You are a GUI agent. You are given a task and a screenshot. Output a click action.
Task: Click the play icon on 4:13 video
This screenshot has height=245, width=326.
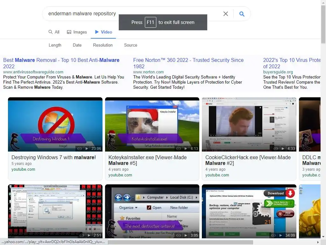186,149
